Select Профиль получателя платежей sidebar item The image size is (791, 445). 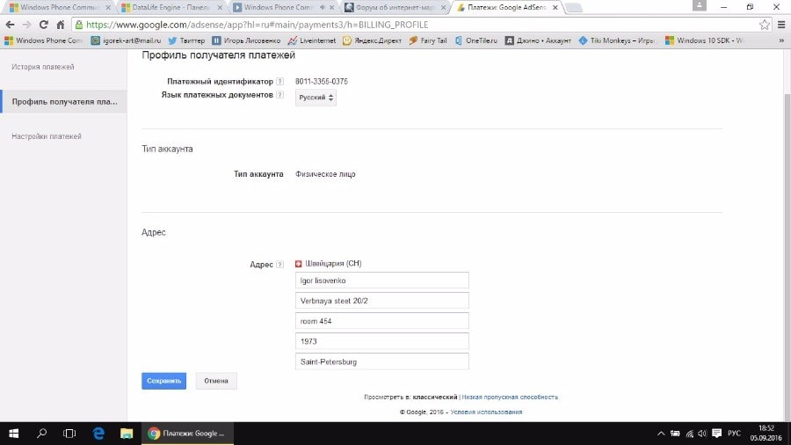[63, 101]
